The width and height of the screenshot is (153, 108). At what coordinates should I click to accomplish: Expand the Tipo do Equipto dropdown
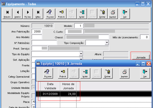pyautogui.click(x=81, y=54)
